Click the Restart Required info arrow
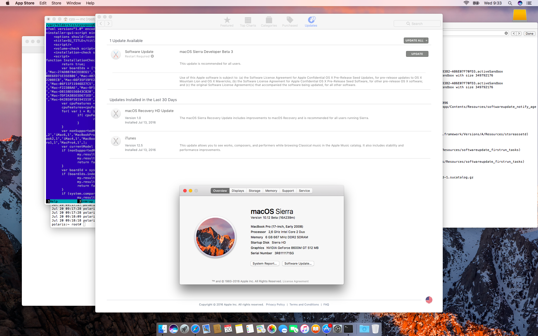Screen dimensions: 538x336 pos(152,56)
